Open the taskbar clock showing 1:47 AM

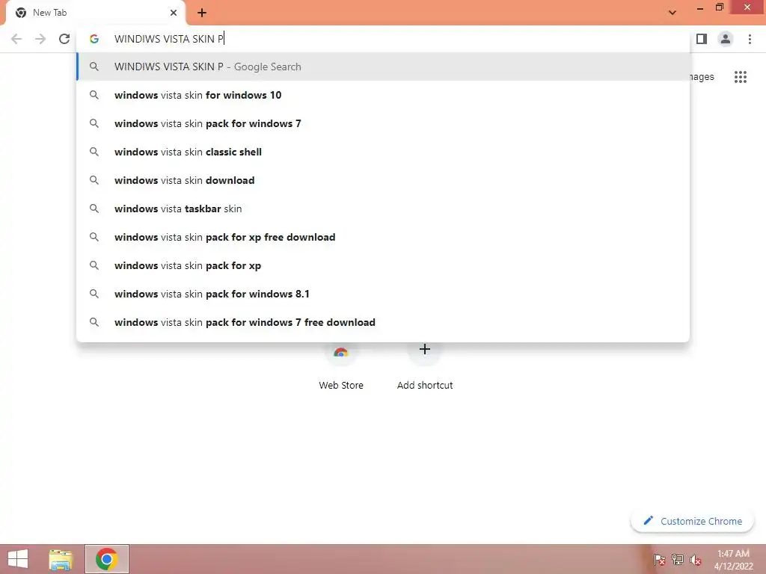(x=733, y=559)
